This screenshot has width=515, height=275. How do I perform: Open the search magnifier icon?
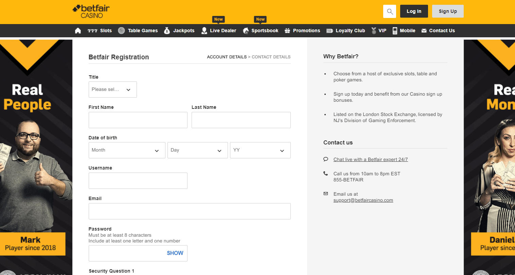(390, 12)
